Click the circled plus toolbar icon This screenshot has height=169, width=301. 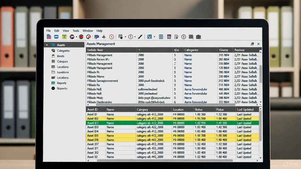[183, 36]
